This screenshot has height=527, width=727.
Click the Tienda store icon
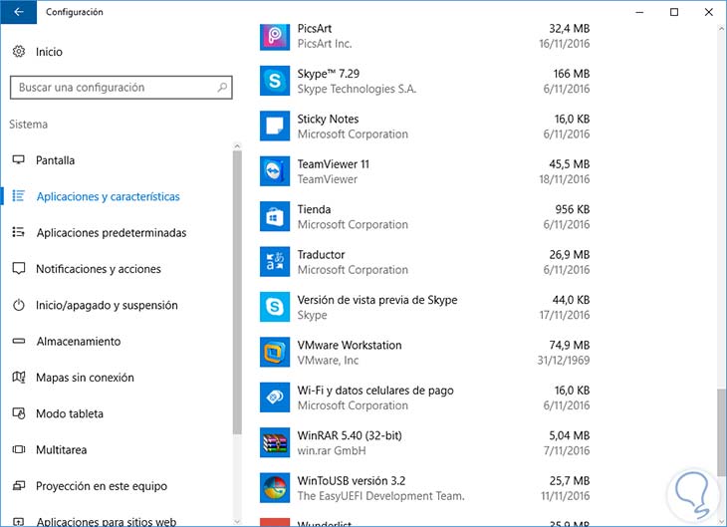pos(274,217)
